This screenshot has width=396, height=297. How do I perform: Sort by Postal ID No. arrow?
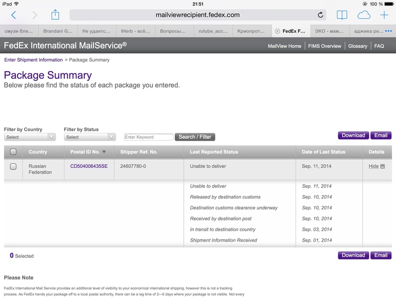pos(104,152)
